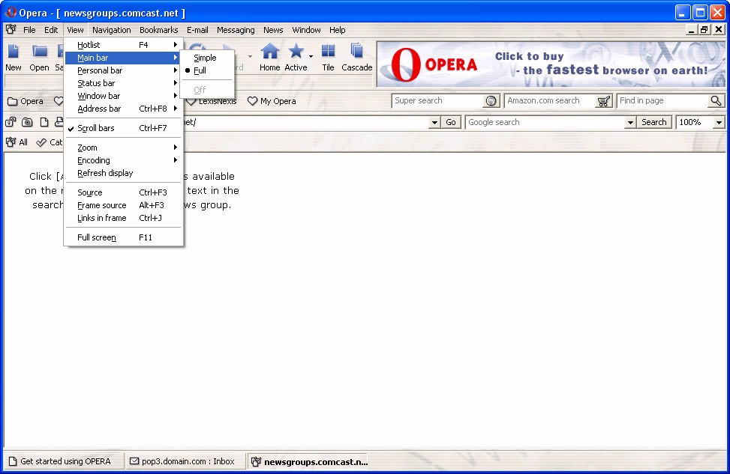Select the Simple main bar option
The width and height of the screenshot is (730, 474).
pyautogui.click(x=205, y=58)
